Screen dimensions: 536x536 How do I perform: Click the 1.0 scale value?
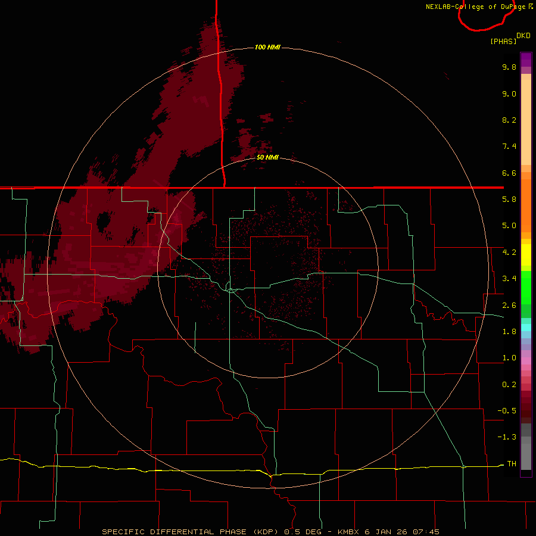point(509,358)
